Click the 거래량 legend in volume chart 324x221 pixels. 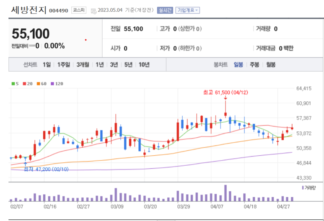(x=309, y=188)
